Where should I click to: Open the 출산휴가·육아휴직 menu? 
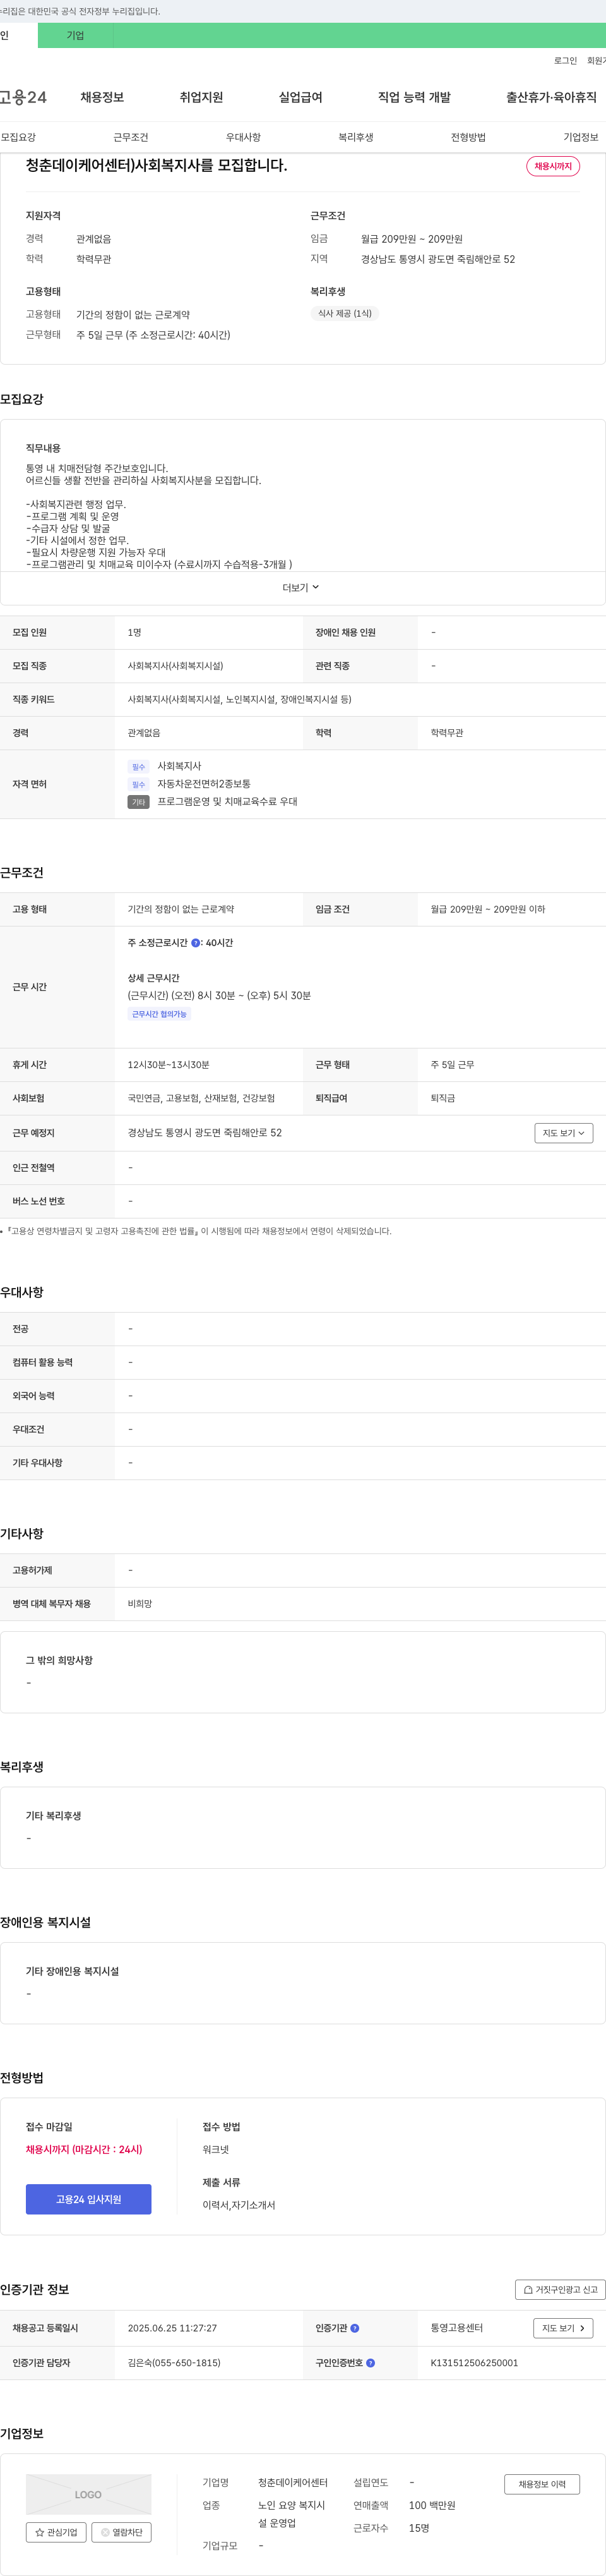[551, 97]
